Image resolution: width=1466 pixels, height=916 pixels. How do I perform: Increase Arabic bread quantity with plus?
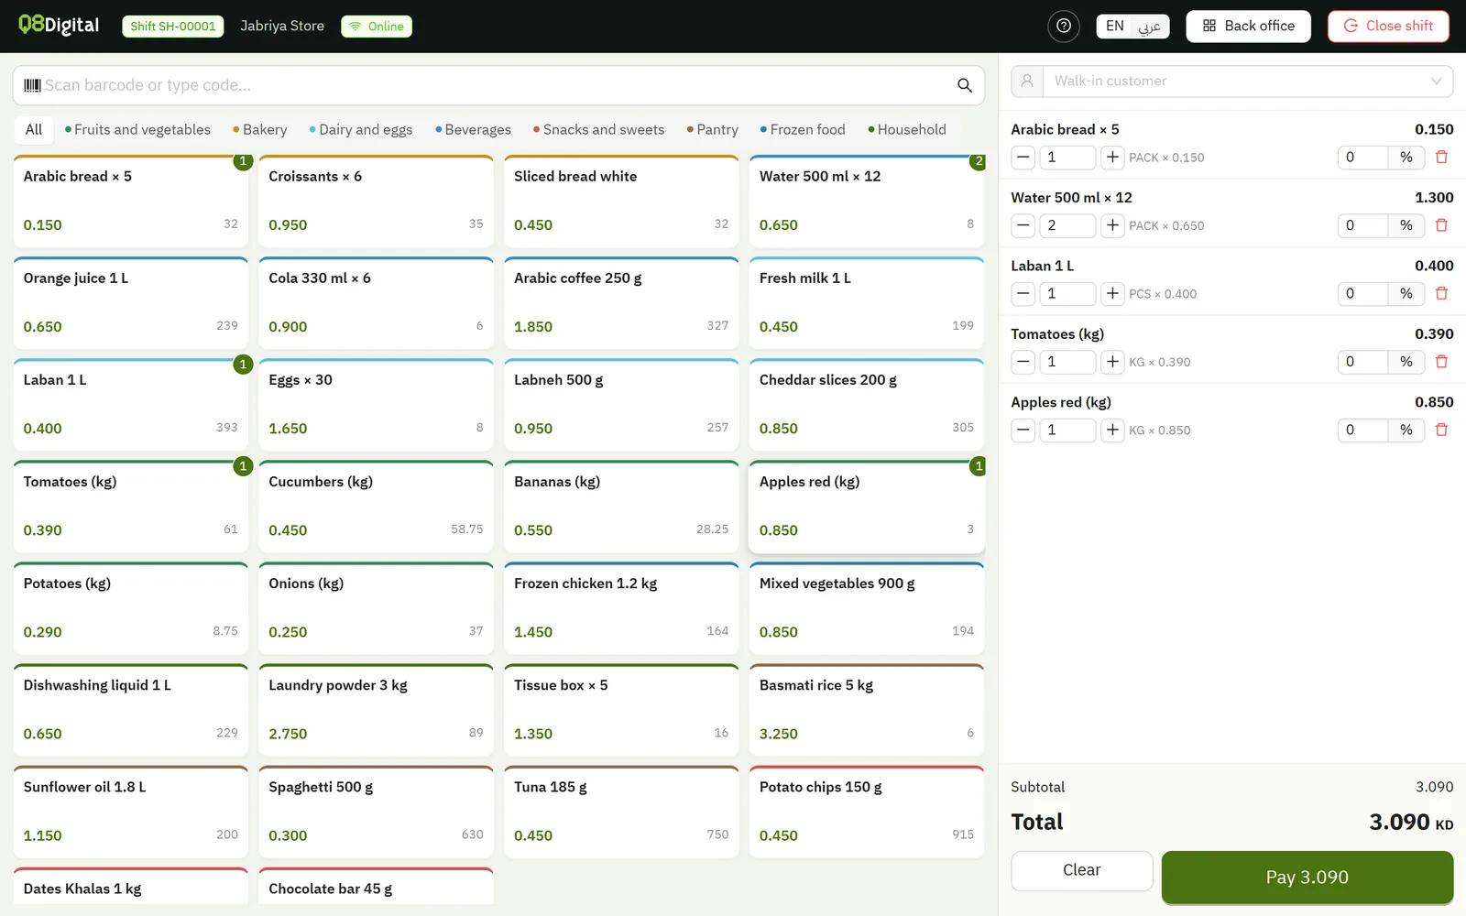coord(1112,158)
